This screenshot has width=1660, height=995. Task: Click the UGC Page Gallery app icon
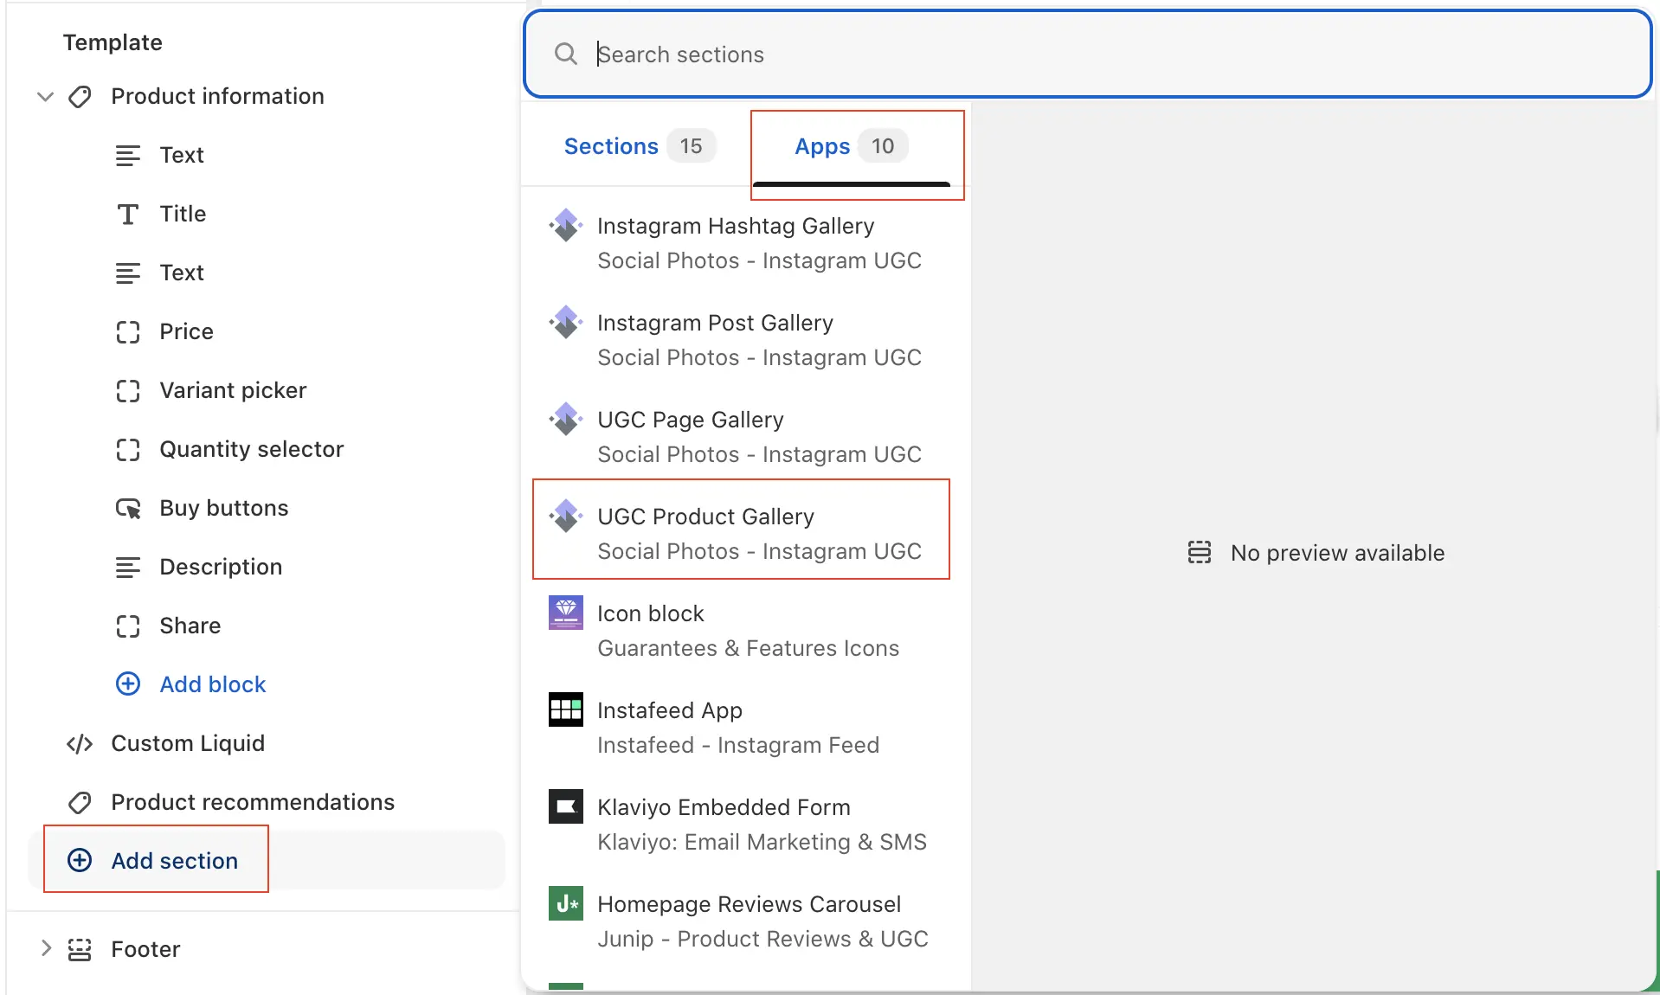566,420
